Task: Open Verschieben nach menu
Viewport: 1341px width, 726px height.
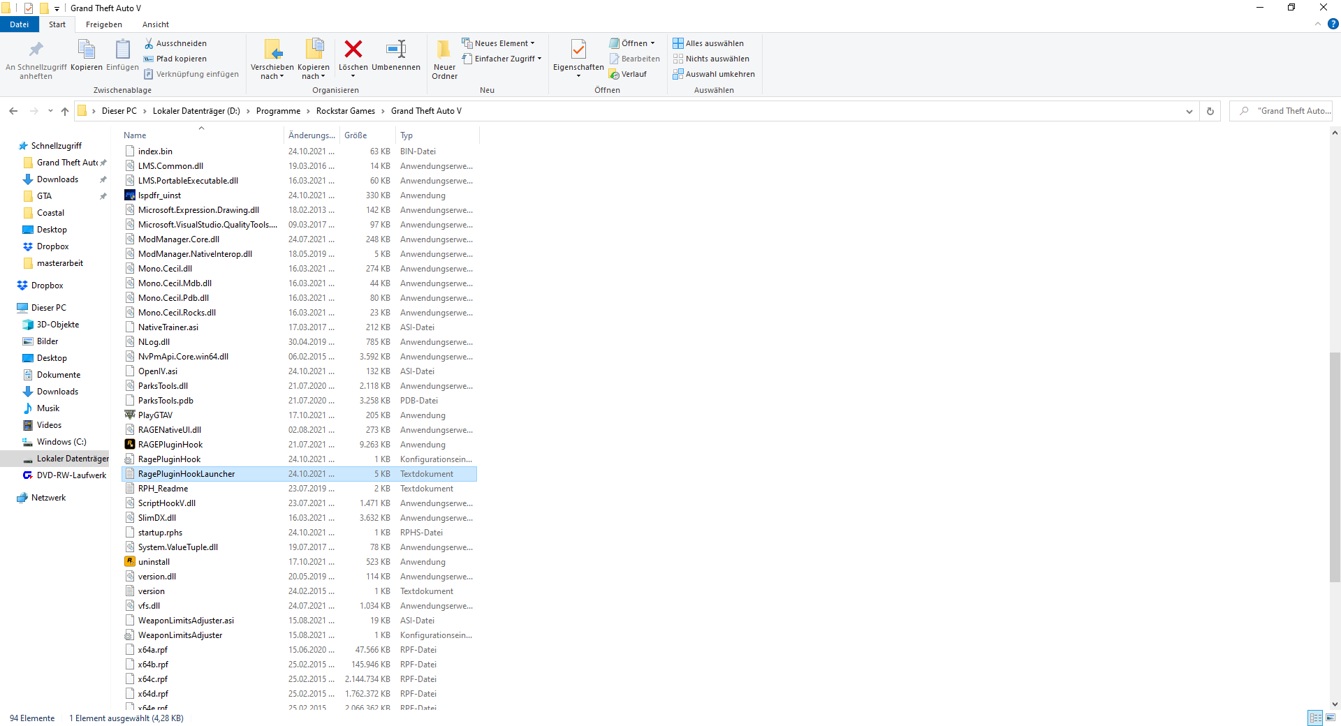Action: click(x=272, y=59)
